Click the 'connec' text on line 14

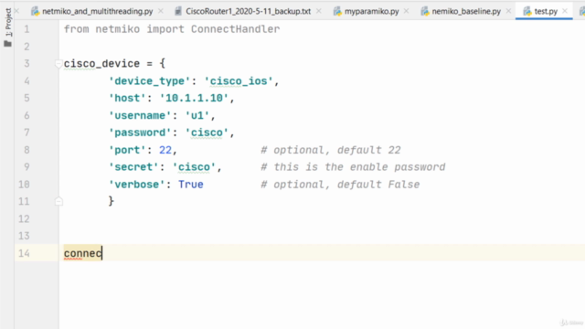(82, 253)
